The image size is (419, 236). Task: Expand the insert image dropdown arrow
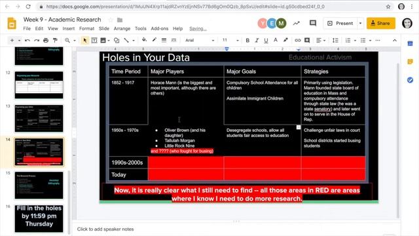click(x=109, y=41)
